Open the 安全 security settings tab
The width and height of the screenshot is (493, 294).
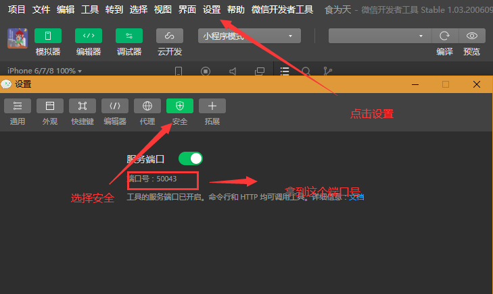click(179, 106)
